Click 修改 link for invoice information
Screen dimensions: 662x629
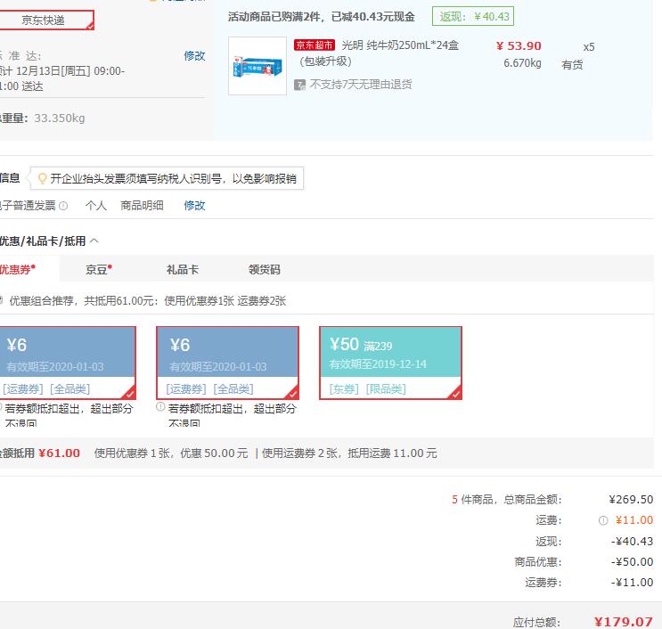[194, 206]
